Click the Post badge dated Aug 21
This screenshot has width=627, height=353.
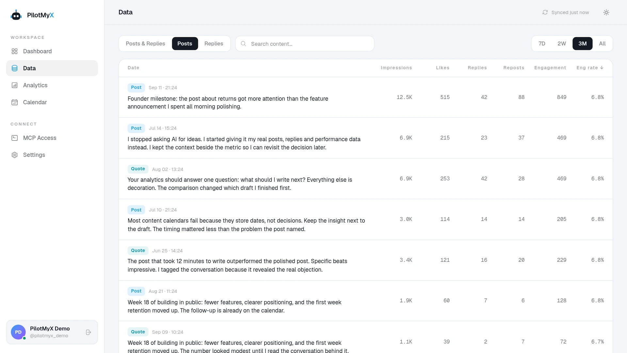136,291
